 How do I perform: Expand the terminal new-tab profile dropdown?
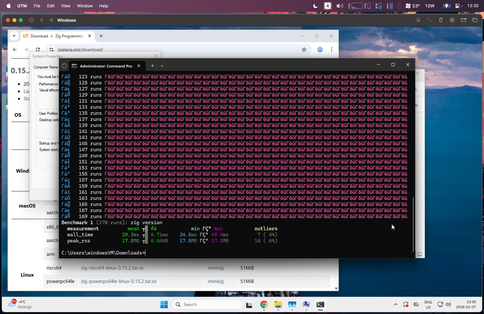pyautogui.click(x=162, y=66)
